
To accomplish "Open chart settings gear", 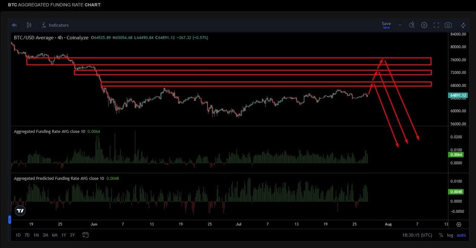I will [424, 25].
